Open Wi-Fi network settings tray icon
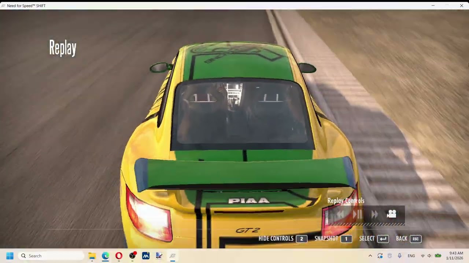Viewport: 469px width, 263px height. (x=423, y=256)
